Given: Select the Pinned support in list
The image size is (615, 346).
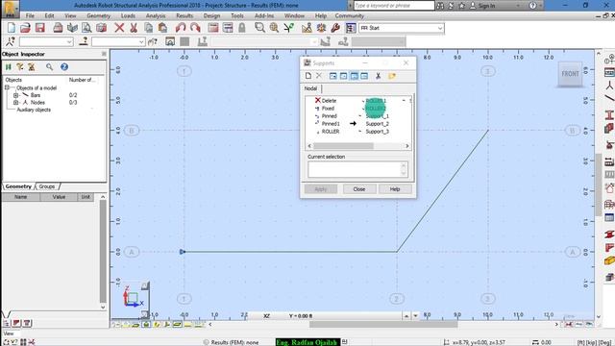Looking at the screenshot, I should [x=329, y=116].
